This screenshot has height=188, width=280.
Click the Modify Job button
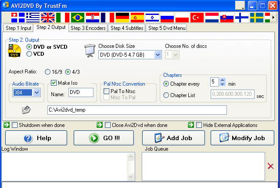(242, 138)
